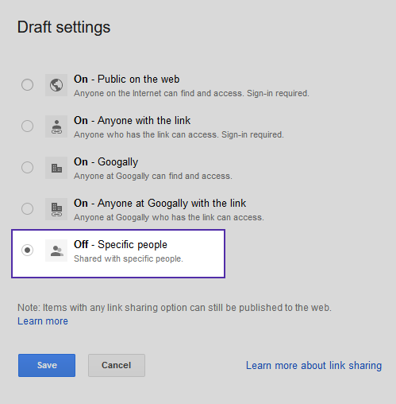Click 'On - Anyone at Googally with the link' label
This screenshot has width=396, height=404.
160,204
